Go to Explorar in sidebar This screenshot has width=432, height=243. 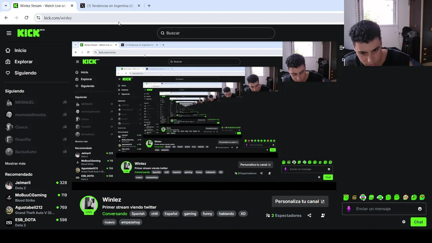tap(24, 62)
